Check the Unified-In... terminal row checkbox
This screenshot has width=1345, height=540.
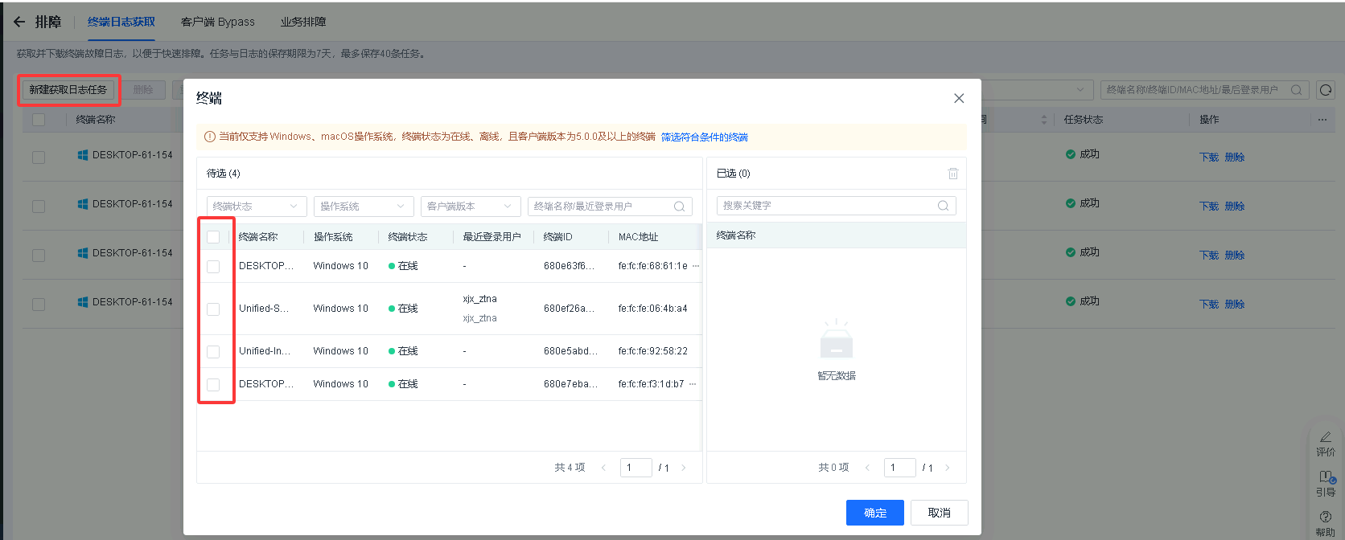213,352
